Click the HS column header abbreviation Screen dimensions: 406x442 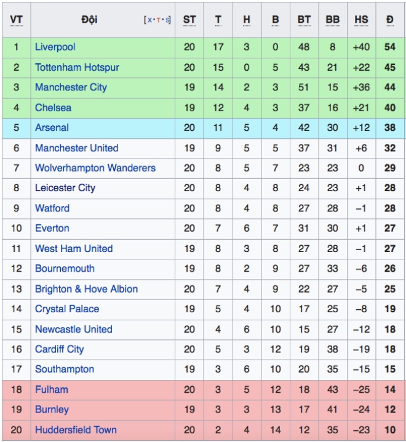[361, 20]
